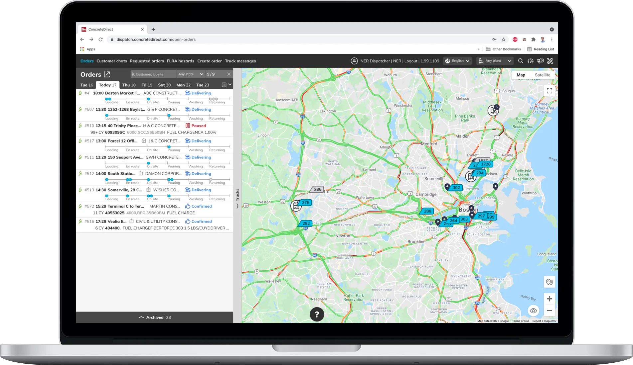This screenshot has height=365, width=633.
Task: Click the search magnifier in top bar
Action: pyautogui.click(x=521, y=61)
